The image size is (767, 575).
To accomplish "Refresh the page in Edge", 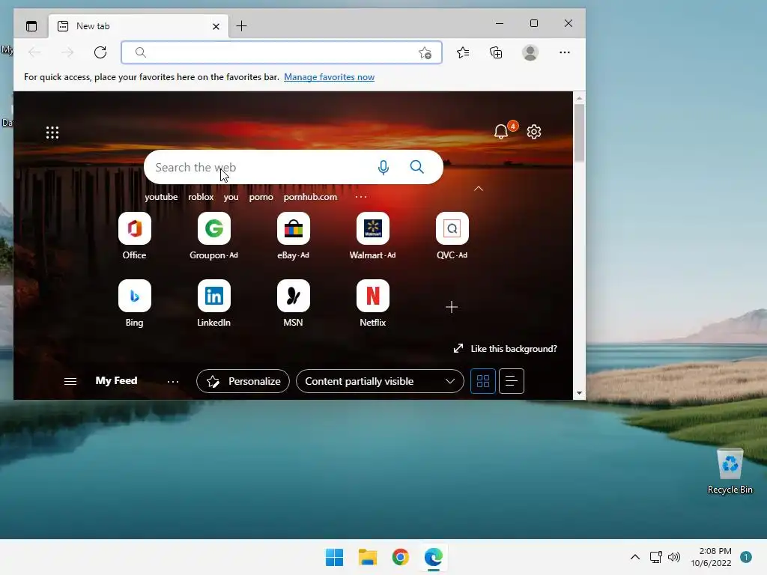I will 100,52.
